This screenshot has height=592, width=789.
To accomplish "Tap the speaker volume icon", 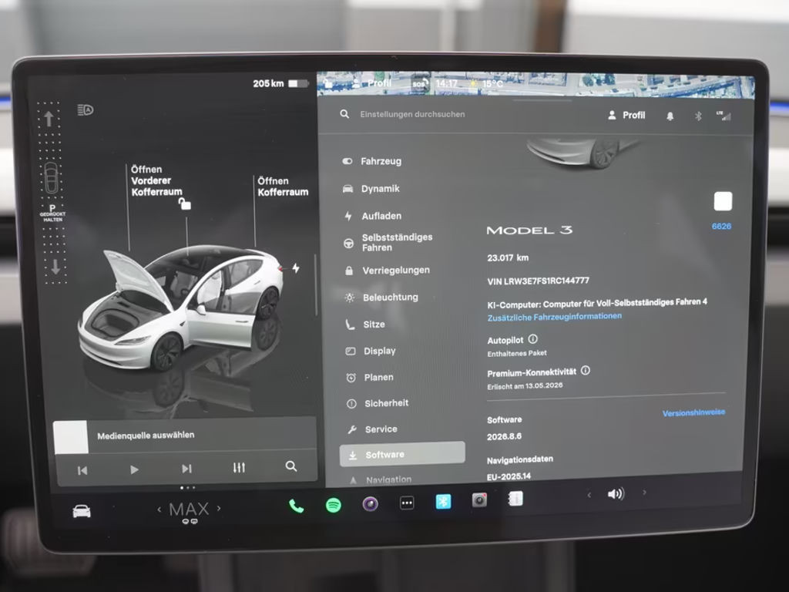I will (616, 494).
